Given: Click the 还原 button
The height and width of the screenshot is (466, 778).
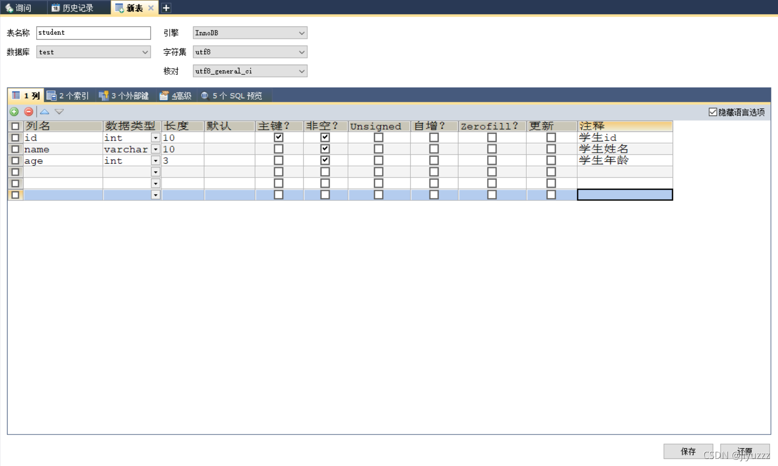Looking at the screenshot, I should (x=745, y=451).
